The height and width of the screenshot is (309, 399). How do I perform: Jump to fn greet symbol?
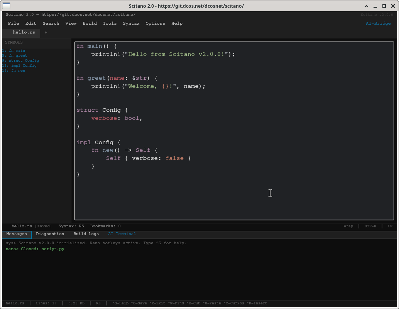15,55
